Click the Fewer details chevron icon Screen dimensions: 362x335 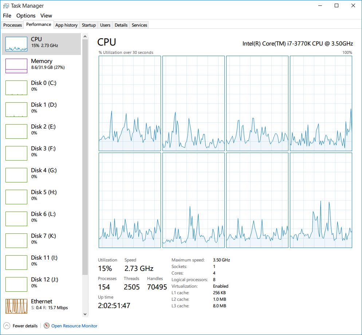click(7, 326)
